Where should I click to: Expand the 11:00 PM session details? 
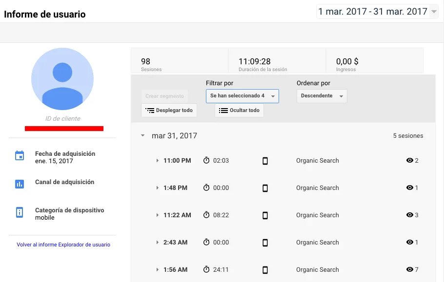point(157,161)
